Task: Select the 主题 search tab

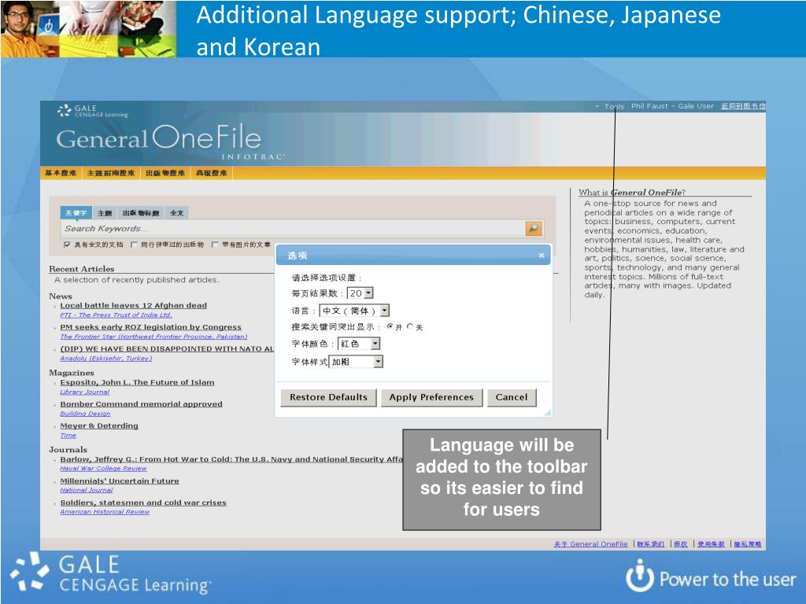Action: (105, 212)
